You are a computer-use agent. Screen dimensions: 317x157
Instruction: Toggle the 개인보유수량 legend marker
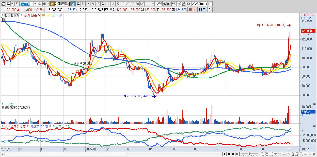point(50,126)
